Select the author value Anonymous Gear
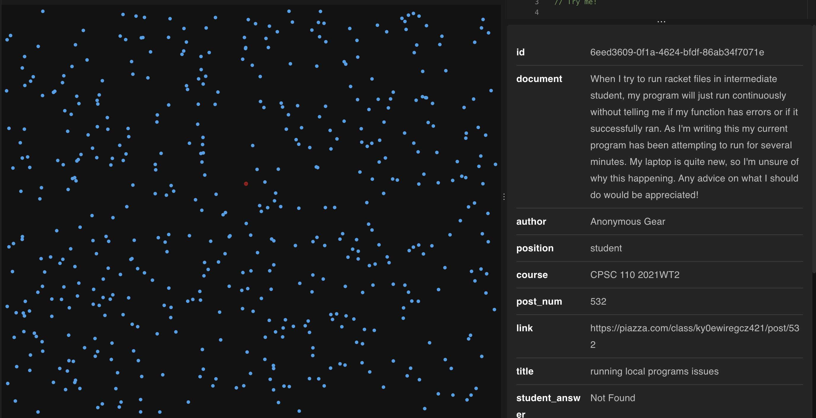This screenshot has width=816, height=418. coord(627,221)
